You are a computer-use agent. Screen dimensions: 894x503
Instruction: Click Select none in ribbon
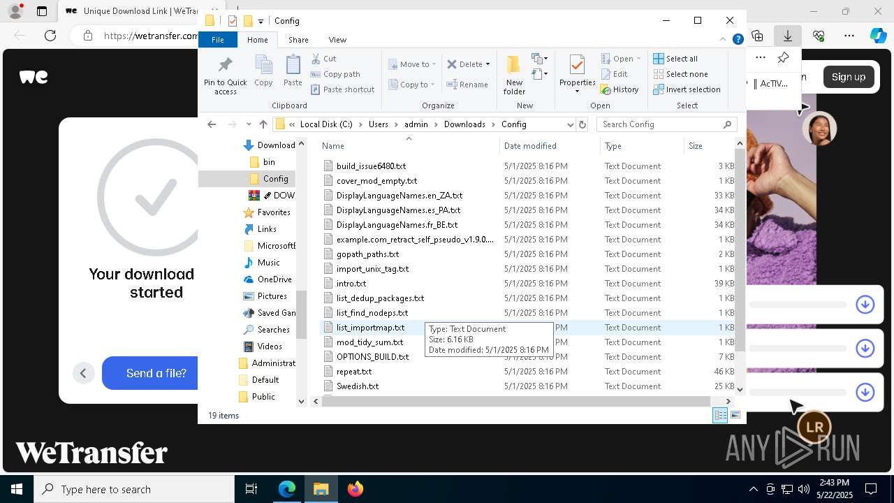click(x=680, y=74)
